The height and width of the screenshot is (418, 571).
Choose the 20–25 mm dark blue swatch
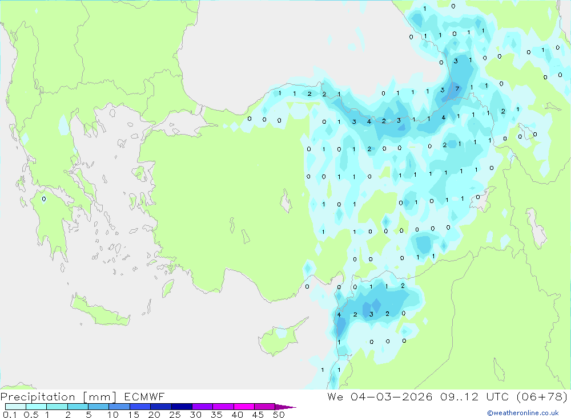[160, 407]
